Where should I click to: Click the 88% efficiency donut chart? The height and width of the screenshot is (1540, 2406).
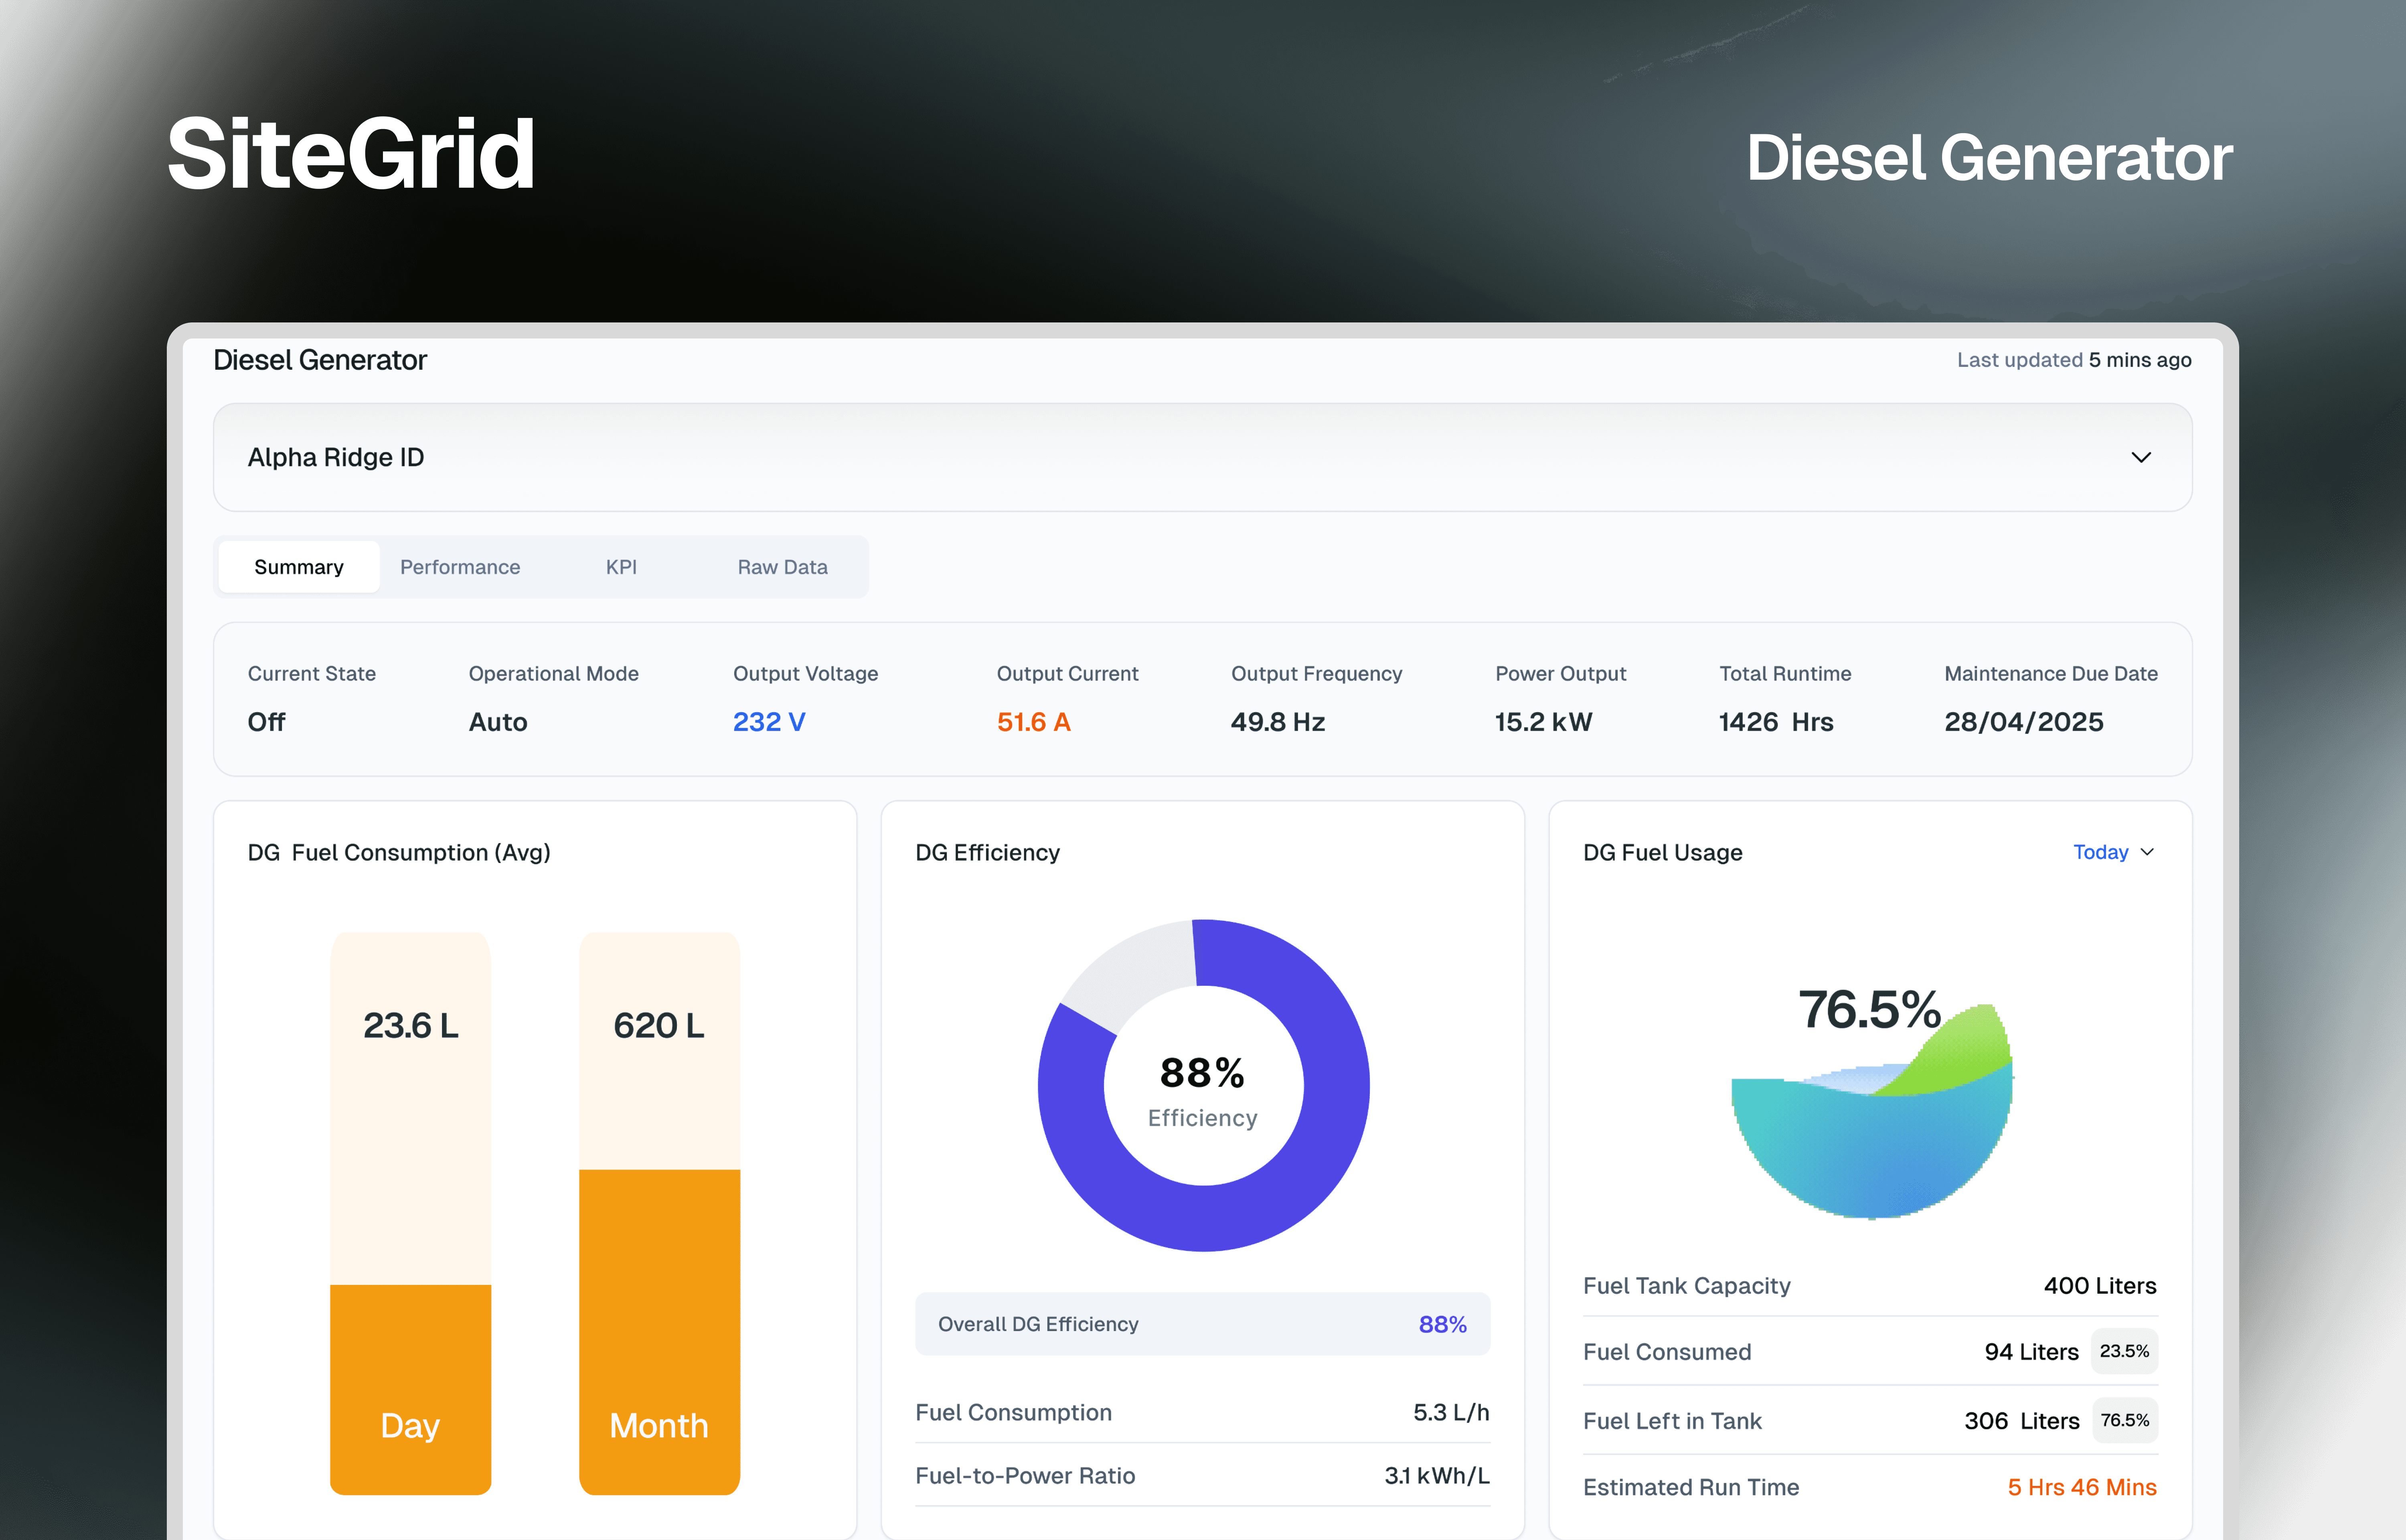1203,1085
